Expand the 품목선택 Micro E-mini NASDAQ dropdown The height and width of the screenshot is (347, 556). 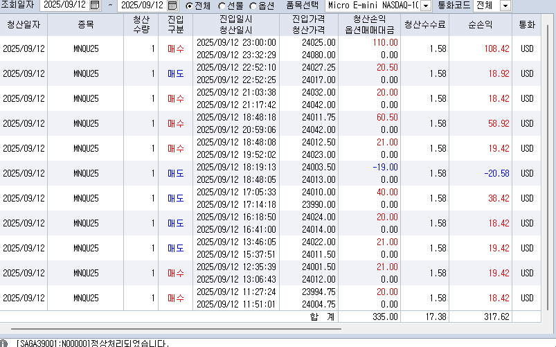coord(426,6)
